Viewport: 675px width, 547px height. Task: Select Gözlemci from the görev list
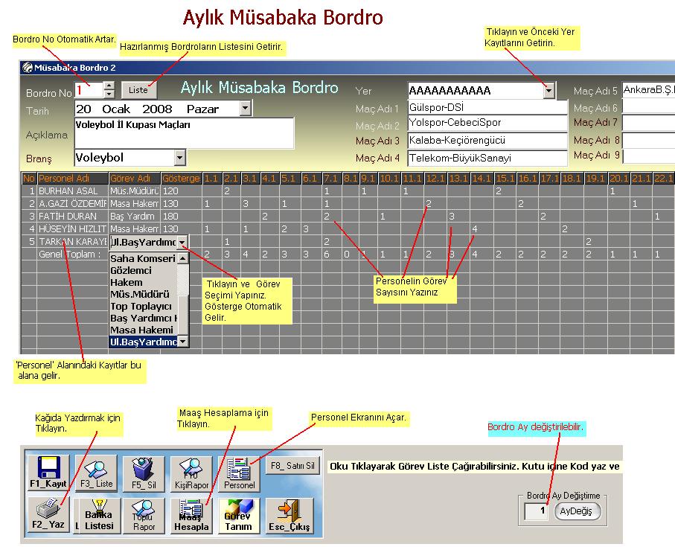click(131, 270)
